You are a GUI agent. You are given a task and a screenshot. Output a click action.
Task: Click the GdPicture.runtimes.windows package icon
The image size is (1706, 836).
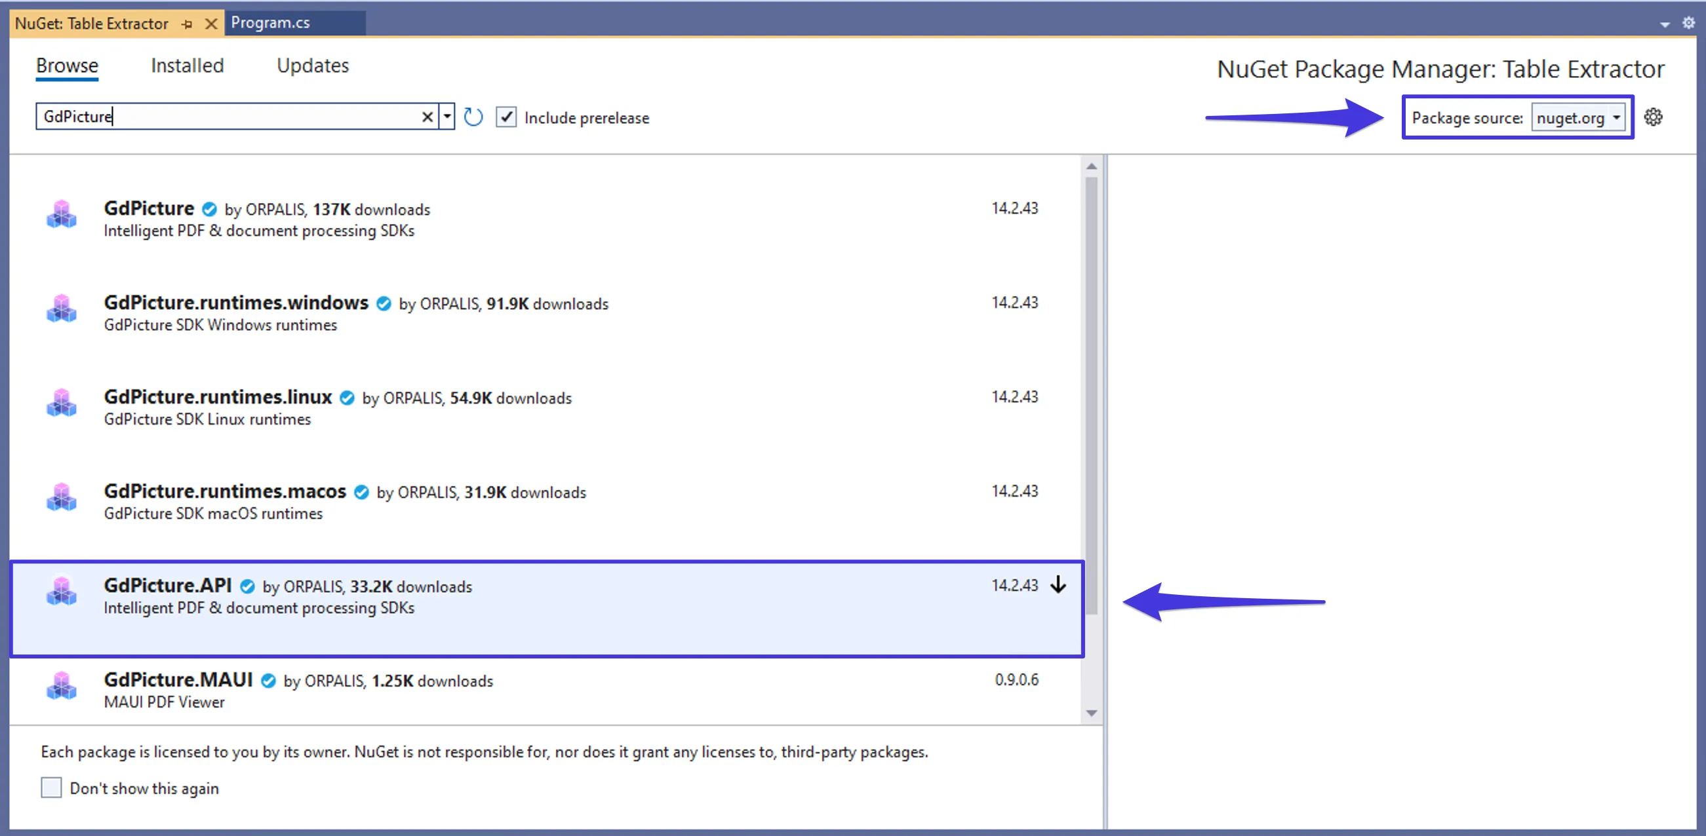(x=62, y=309)
